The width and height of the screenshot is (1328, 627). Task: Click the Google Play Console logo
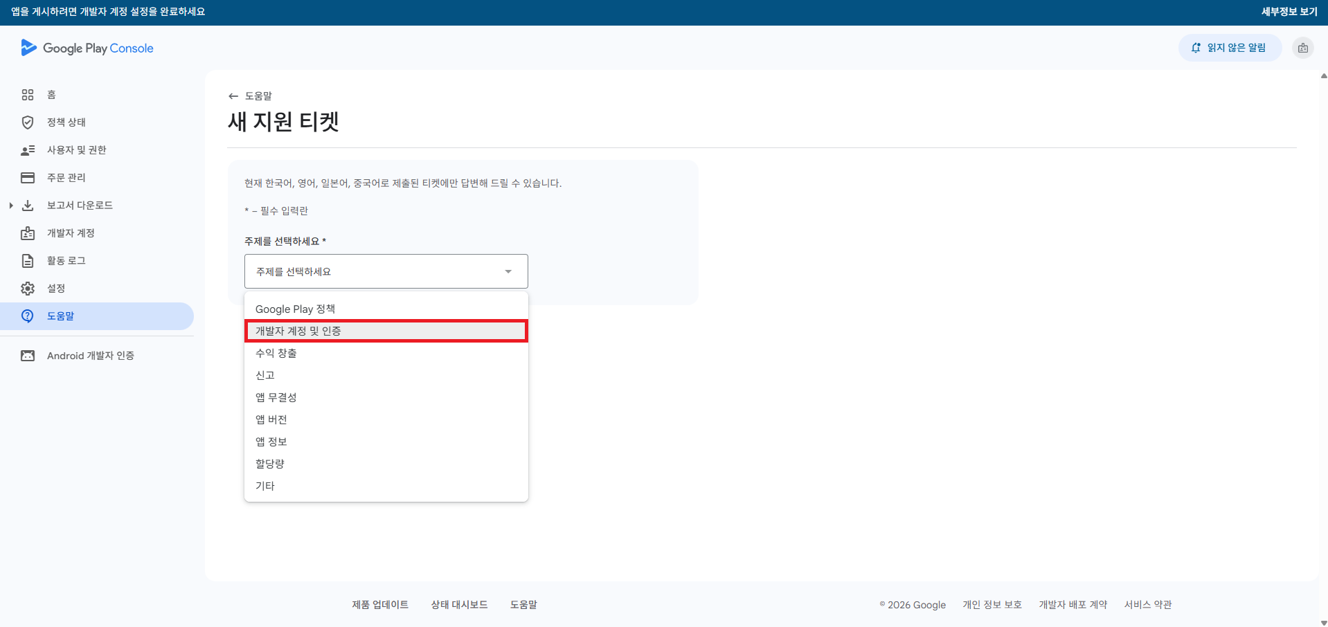click(x=87, y=48)
